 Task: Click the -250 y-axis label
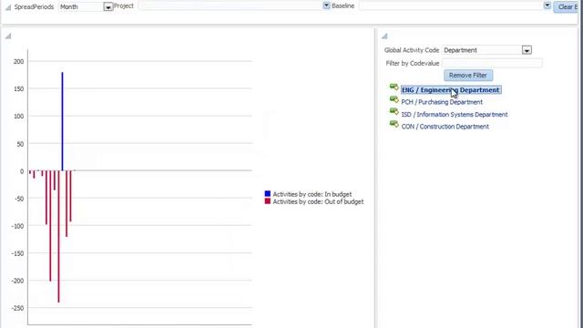(x=16, y=308)
